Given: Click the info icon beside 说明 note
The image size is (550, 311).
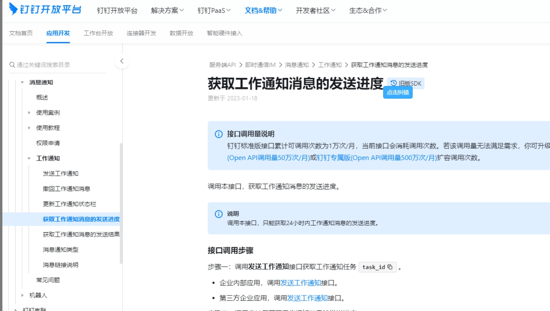Looking at the screenshot, I should coord(219,214).
